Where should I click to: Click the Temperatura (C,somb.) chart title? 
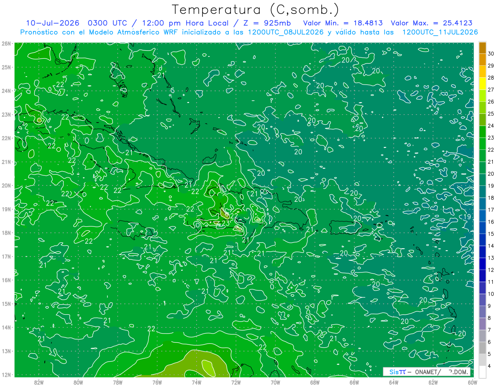(x=255, y=10)
